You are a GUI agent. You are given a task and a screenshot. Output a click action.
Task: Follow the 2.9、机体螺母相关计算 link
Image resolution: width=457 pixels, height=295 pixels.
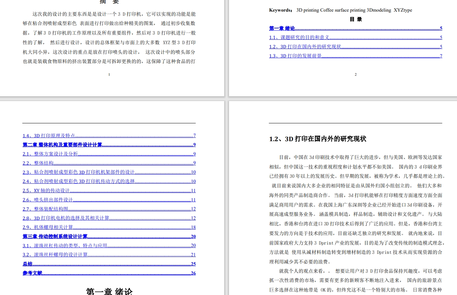tap(109, 227)
